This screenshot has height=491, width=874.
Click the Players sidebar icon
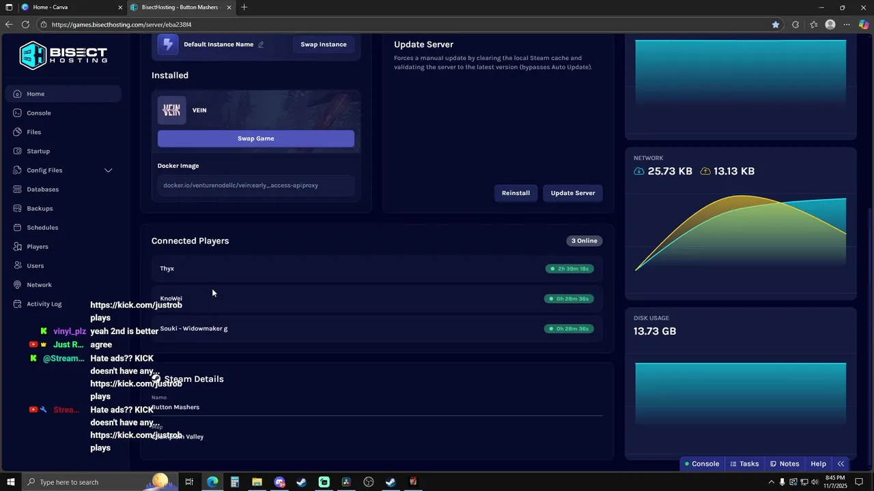(17, 246)
